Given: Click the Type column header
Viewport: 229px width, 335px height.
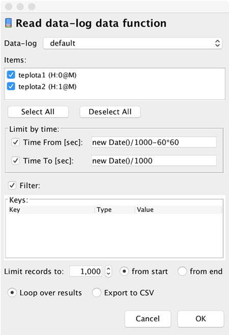Looking at the screenshot, I should click(115, 210).
